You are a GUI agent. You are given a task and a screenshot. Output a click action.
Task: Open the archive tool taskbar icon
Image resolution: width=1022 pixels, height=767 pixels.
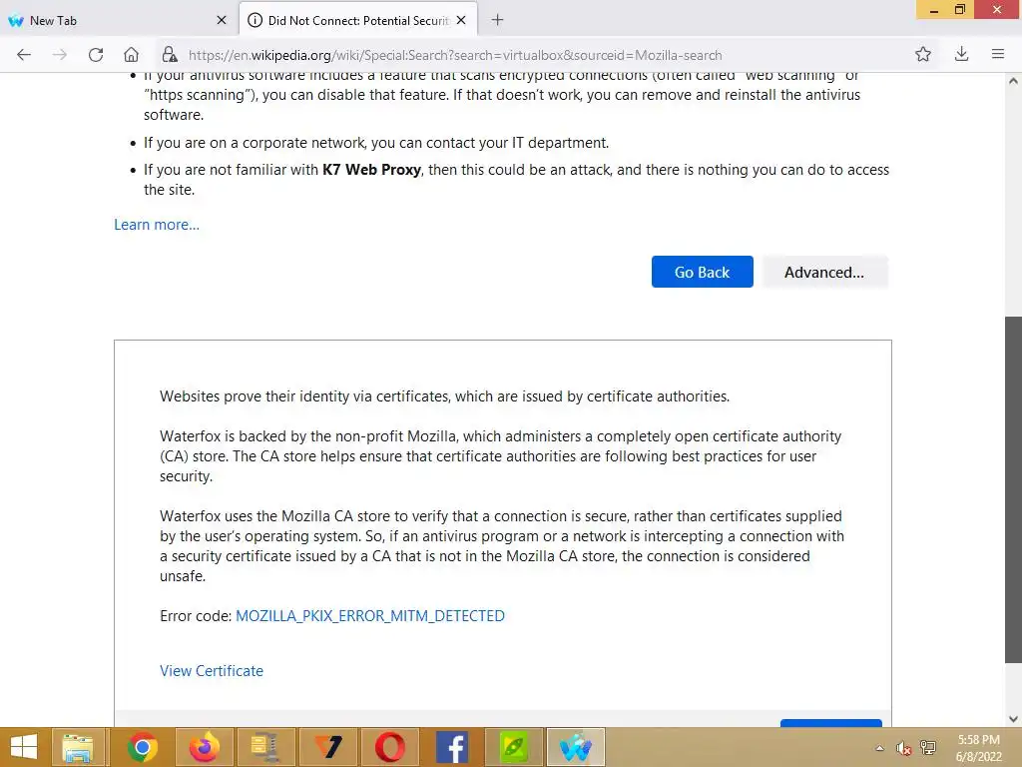(264, 747)
